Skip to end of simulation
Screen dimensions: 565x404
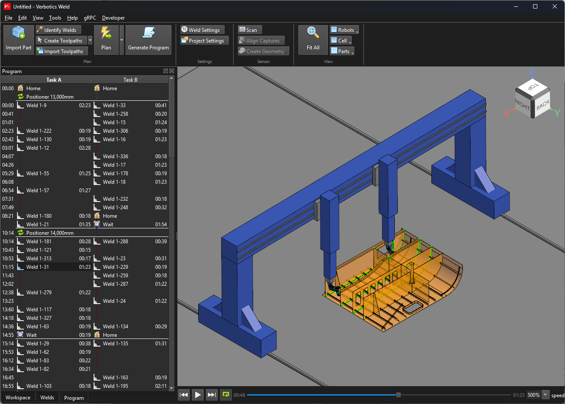pos(212,395)
